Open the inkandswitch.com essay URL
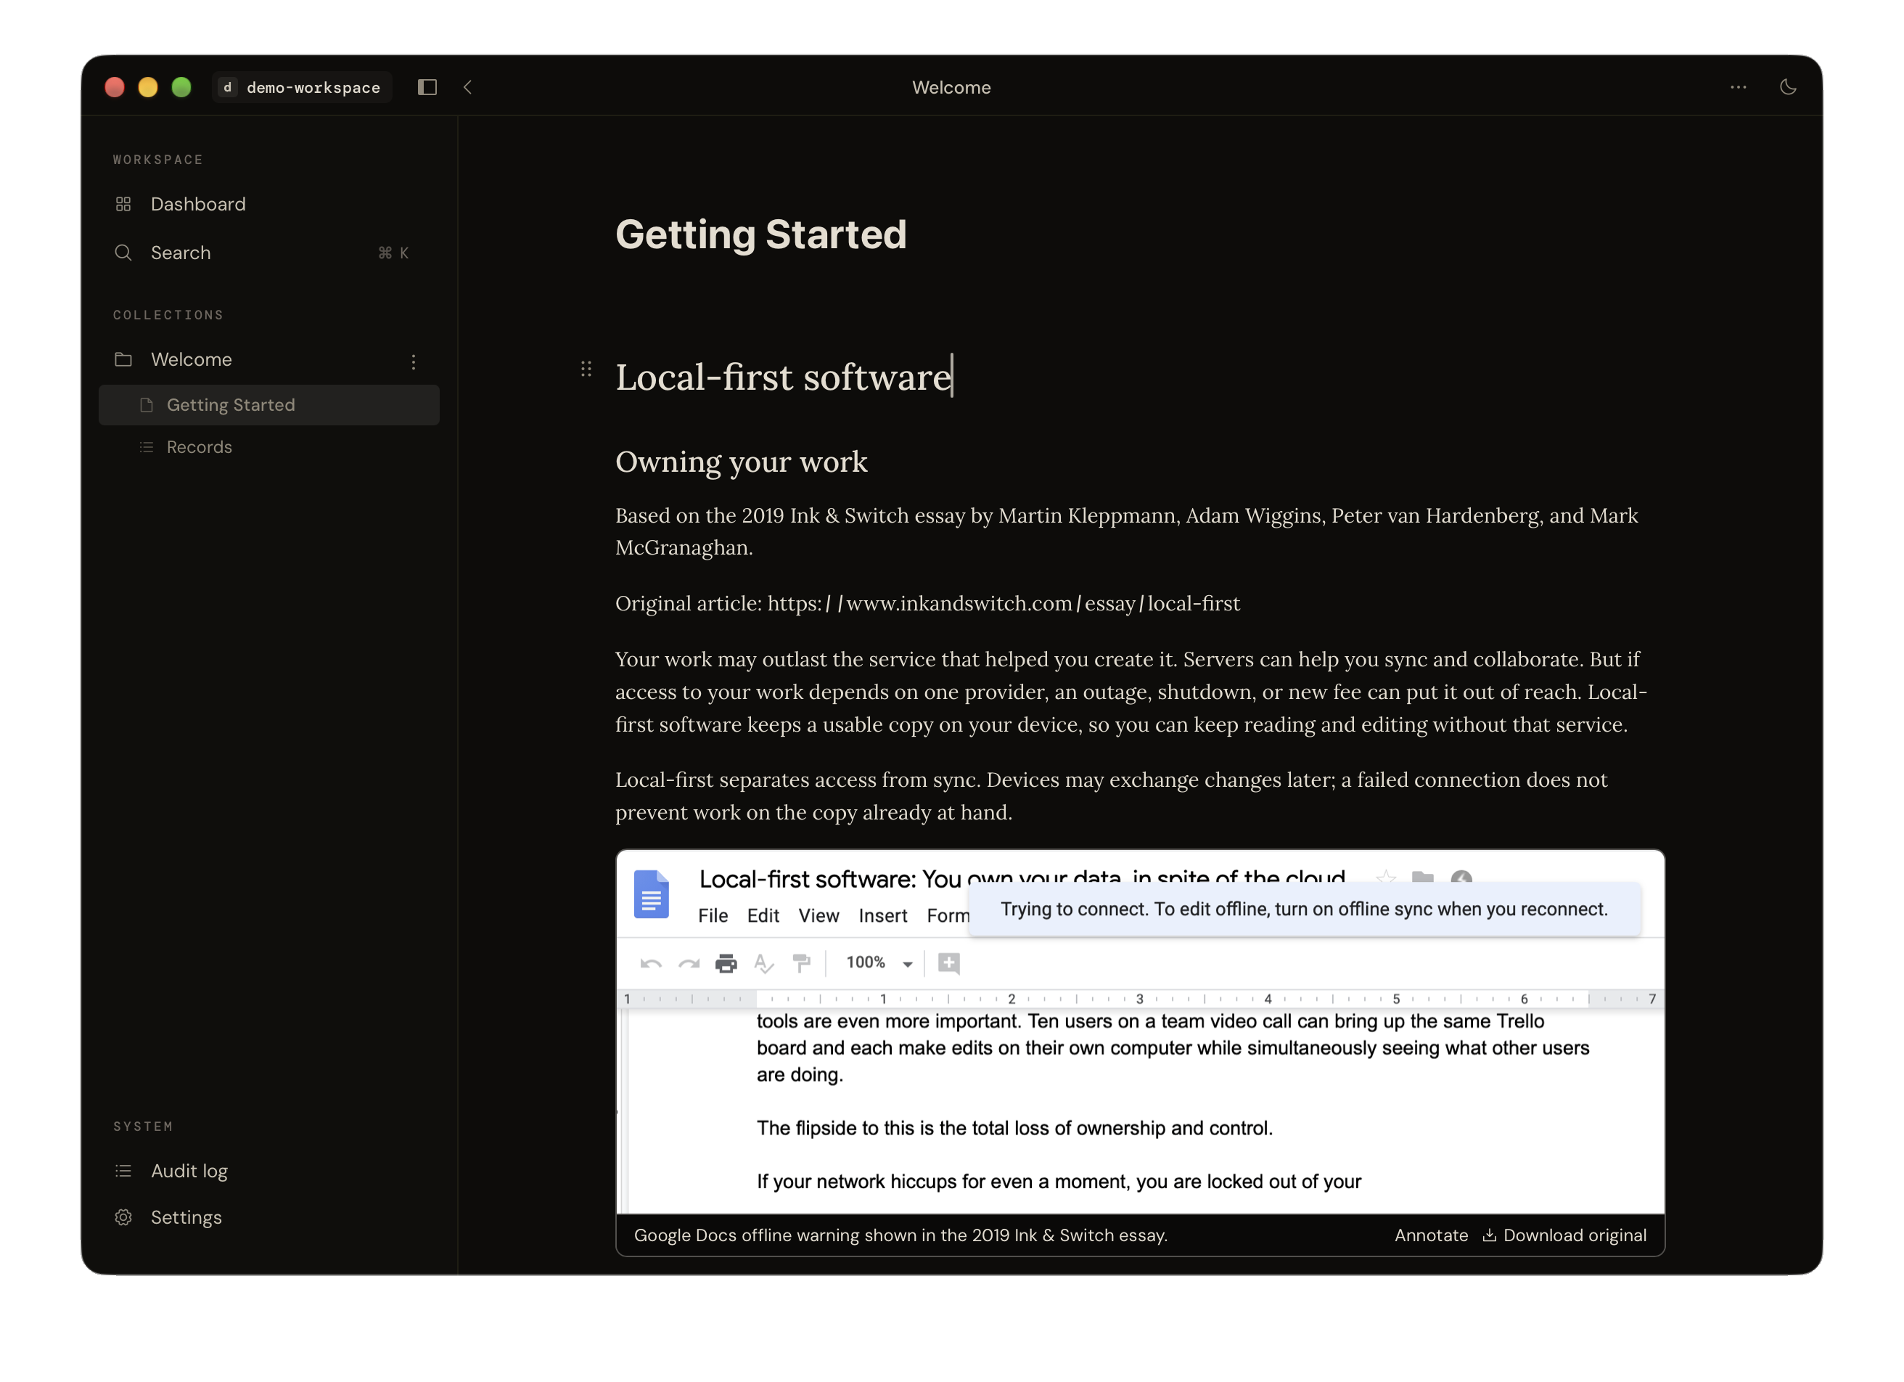This screenshot has height=1382, width=1904. pos(1004,604)
